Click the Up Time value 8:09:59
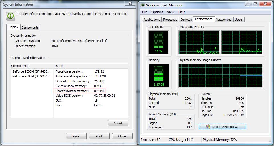This screenshot has height=146, width=274. pos(239,111)
